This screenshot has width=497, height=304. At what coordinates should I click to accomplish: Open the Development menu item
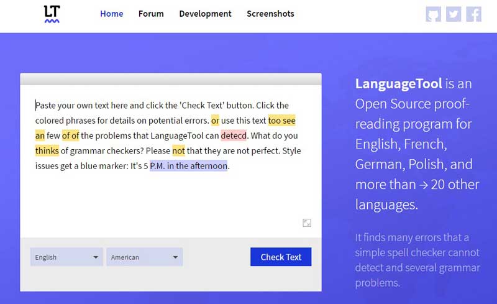[206, 14]
